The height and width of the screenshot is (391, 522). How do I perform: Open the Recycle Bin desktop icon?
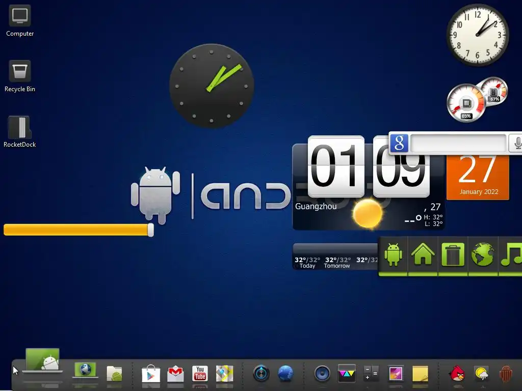(20, 76)
